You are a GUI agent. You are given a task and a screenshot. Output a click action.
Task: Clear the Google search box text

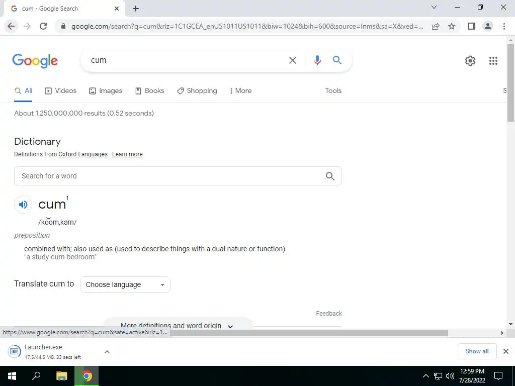coord(292,60)
